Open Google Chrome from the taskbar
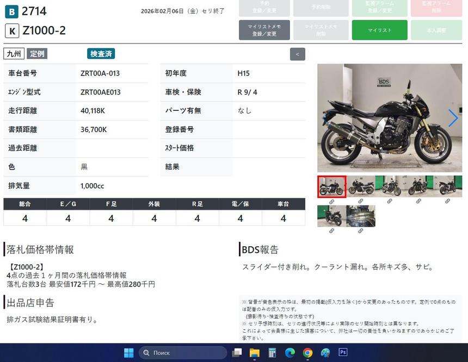This screenshot has width=468, height=362. (x=307, y=353)
